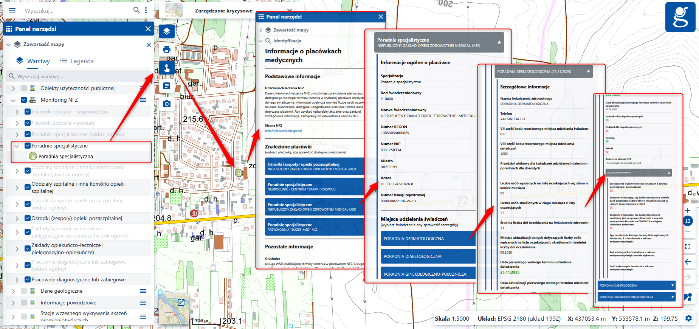Image resolution: width=699 pixels, height=329 pixels.
Task: Enable Obiekty użyteczności publicznej layer checkbox
Action: click(x=24, y=88)
